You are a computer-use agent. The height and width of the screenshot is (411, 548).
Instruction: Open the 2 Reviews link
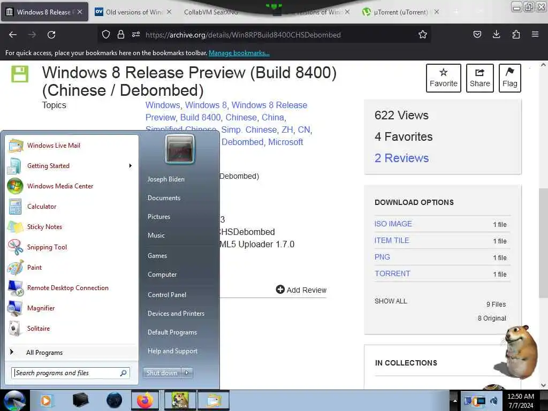click(x=401, y=158)
